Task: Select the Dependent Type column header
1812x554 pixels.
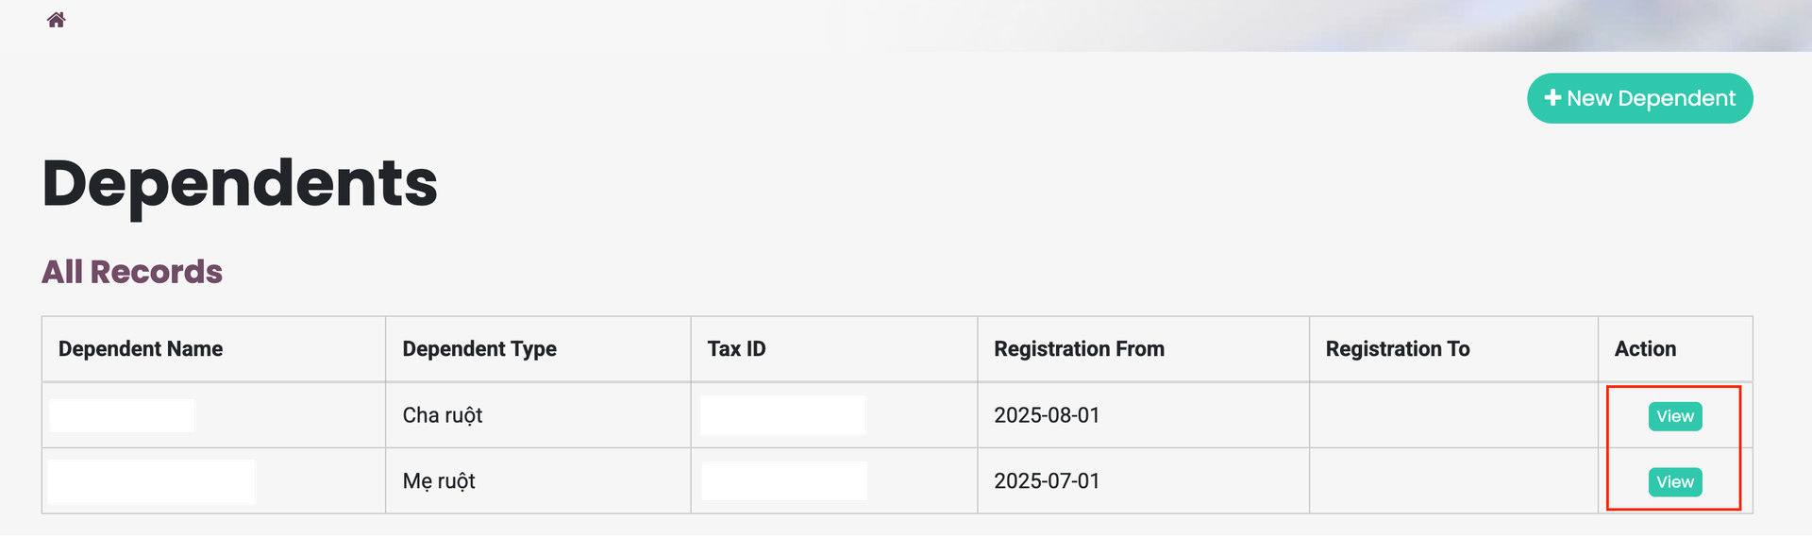Action: 479,349
